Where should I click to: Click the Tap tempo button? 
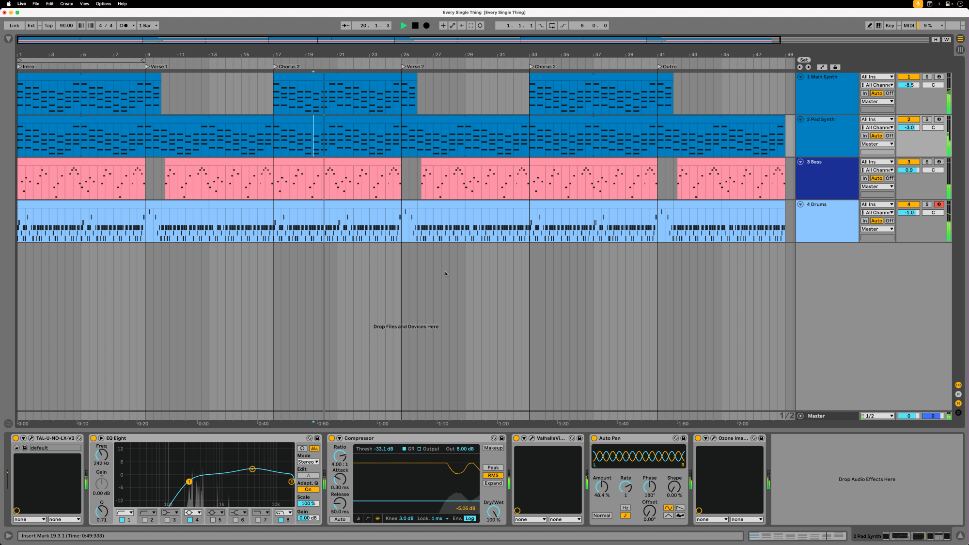(x=48, y=26)
